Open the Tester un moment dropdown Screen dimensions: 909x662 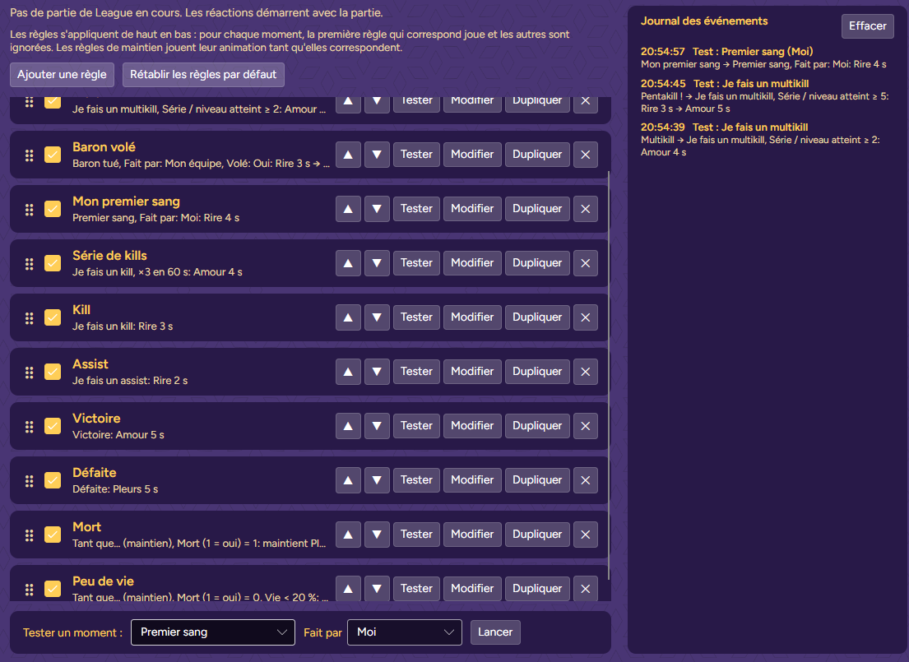tap(213, 632)
